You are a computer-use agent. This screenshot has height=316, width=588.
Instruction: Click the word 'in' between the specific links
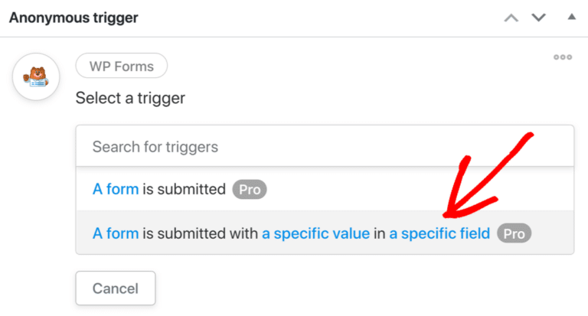click(380, 233)
